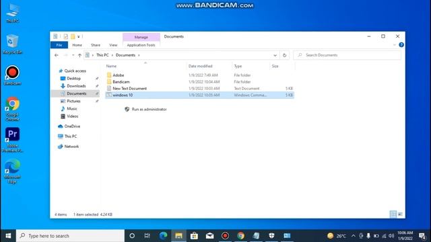This screenshot has height=242, width=431.
Task: Switch to Large icons view layout
Action: coord(400,214)
